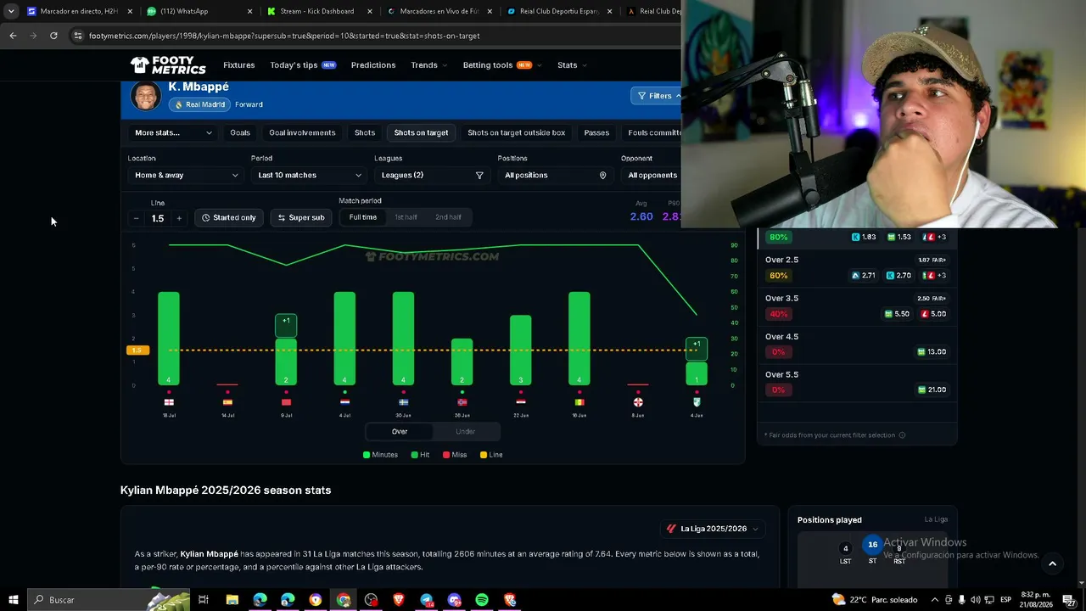Click the 13.00 odds for Over 4.5
This screenshot has width=1086, height=611.
[932, 352]
